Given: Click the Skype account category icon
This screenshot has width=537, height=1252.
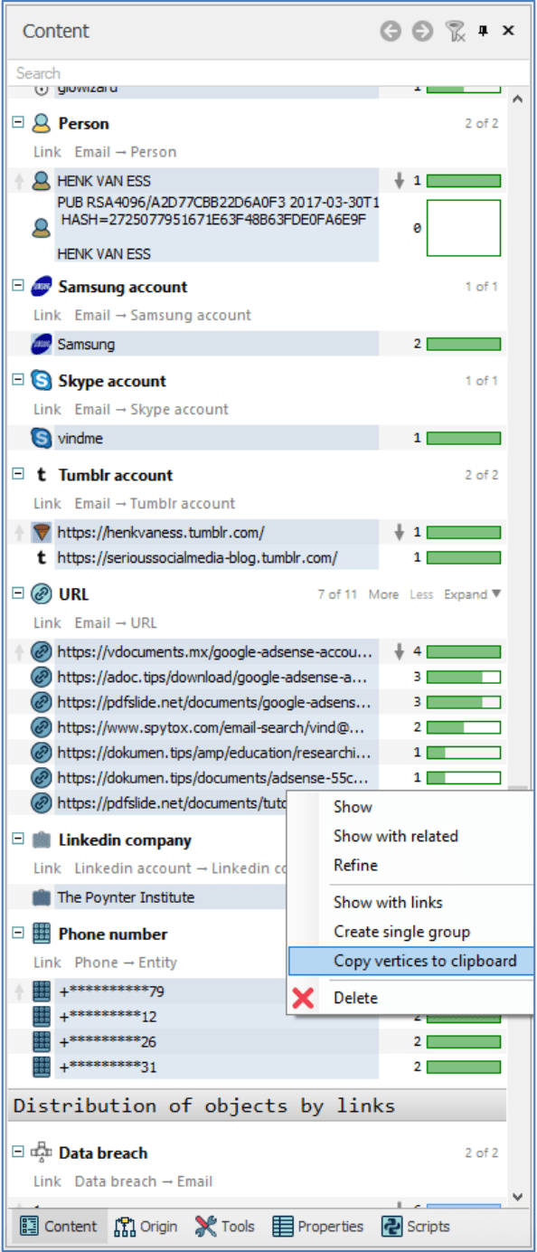Looking at the screenshot, I should (x=41, y=381).
